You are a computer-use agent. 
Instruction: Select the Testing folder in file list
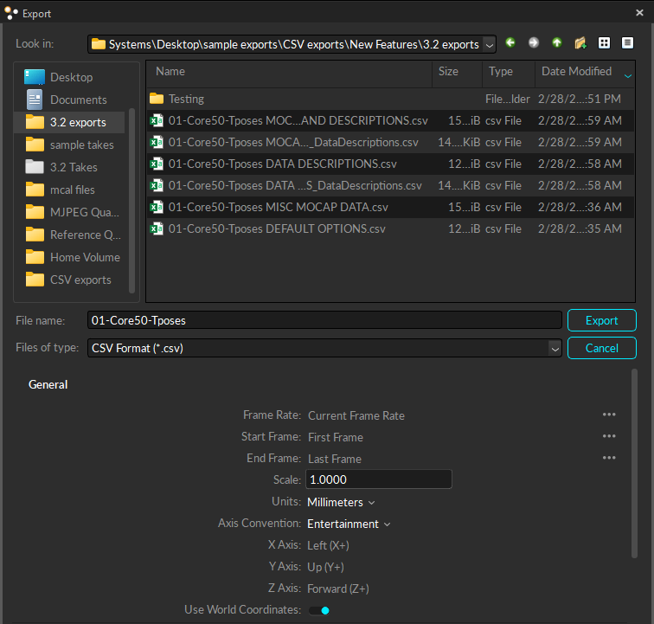pos(186,99)
